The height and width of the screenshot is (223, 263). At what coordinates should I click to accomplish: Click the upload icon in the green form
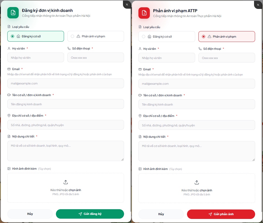66,182
